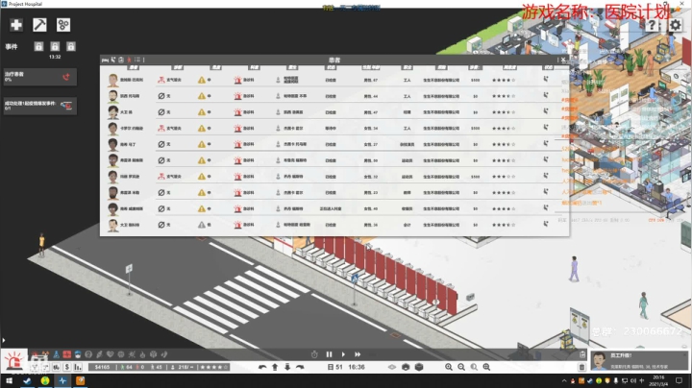Sort by the payment column header
This screenshot has width=692, height=388.
coord(475,67)
